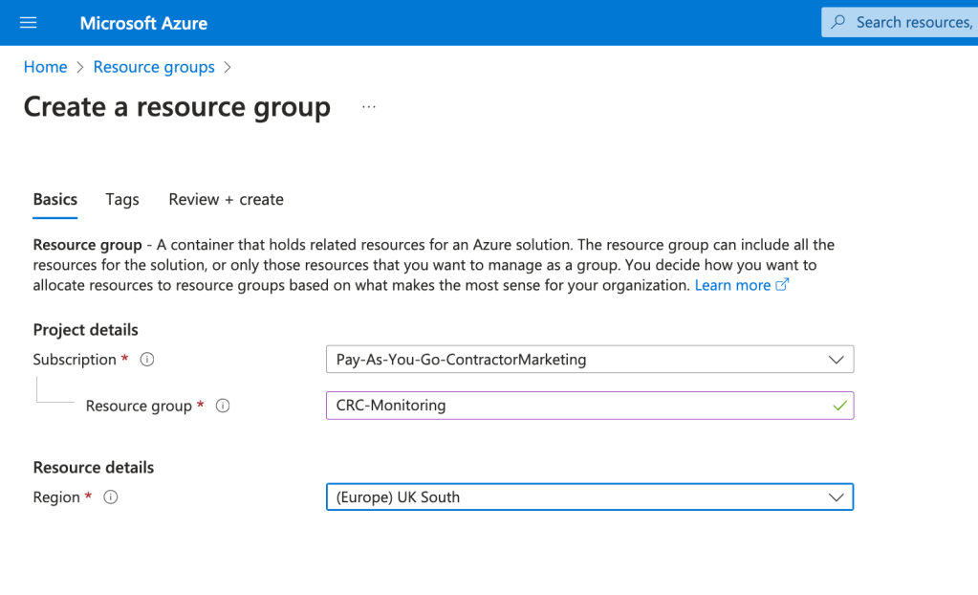The width and height of the screenshot is (978, 595).
Task: Click the Create a resource group title
Action: pos(177,107)
